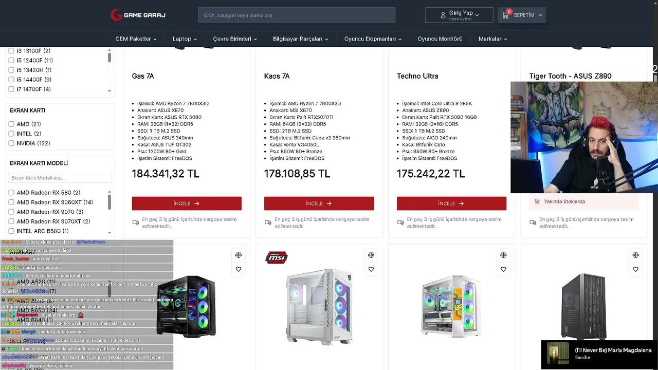Screen dimensions: 658x370
Task: Click the Yakında Stoklarda button
Action: [584, 201]
